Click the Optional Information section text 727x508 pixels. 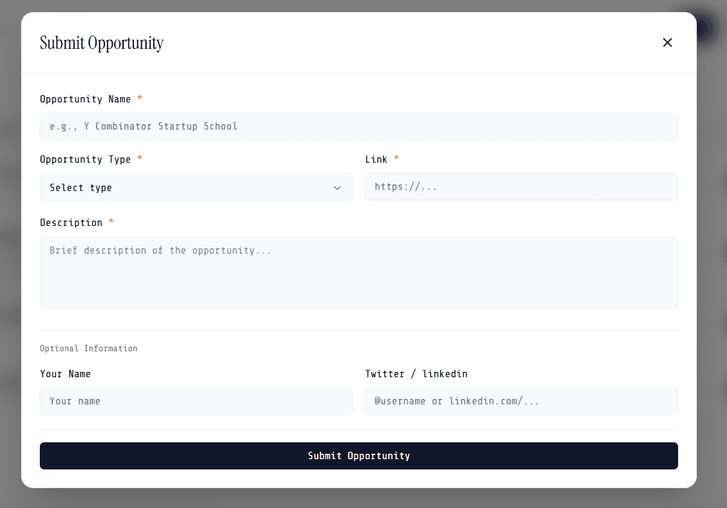coord(89,348)
